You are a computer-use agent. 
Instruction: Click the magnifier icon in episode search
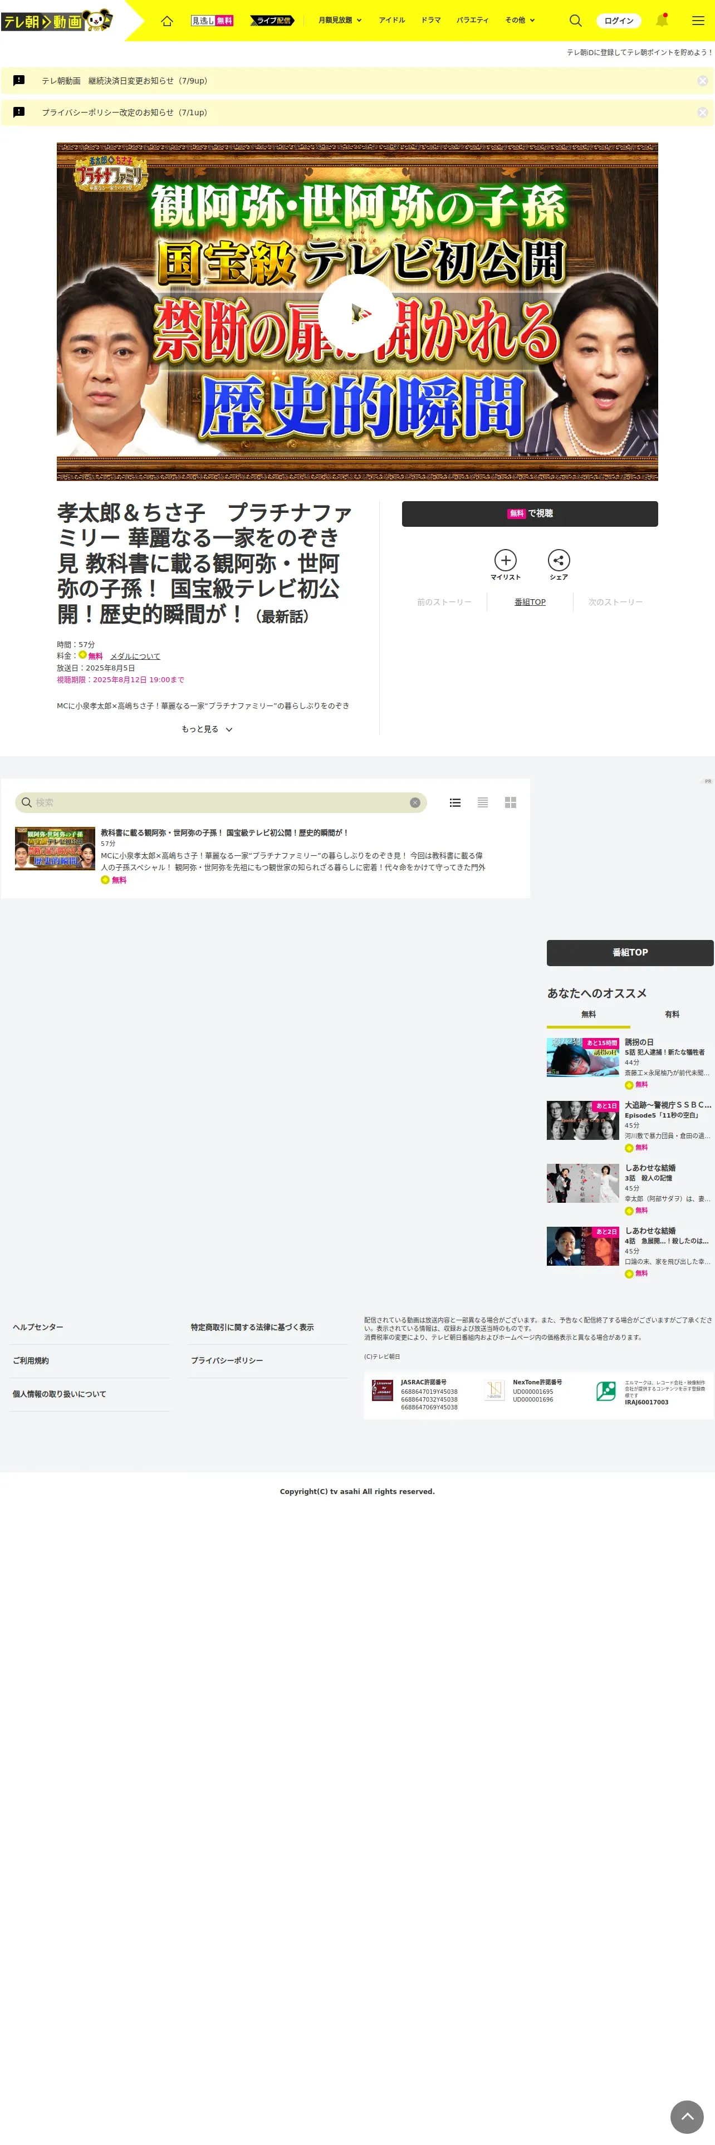(27, 803)
